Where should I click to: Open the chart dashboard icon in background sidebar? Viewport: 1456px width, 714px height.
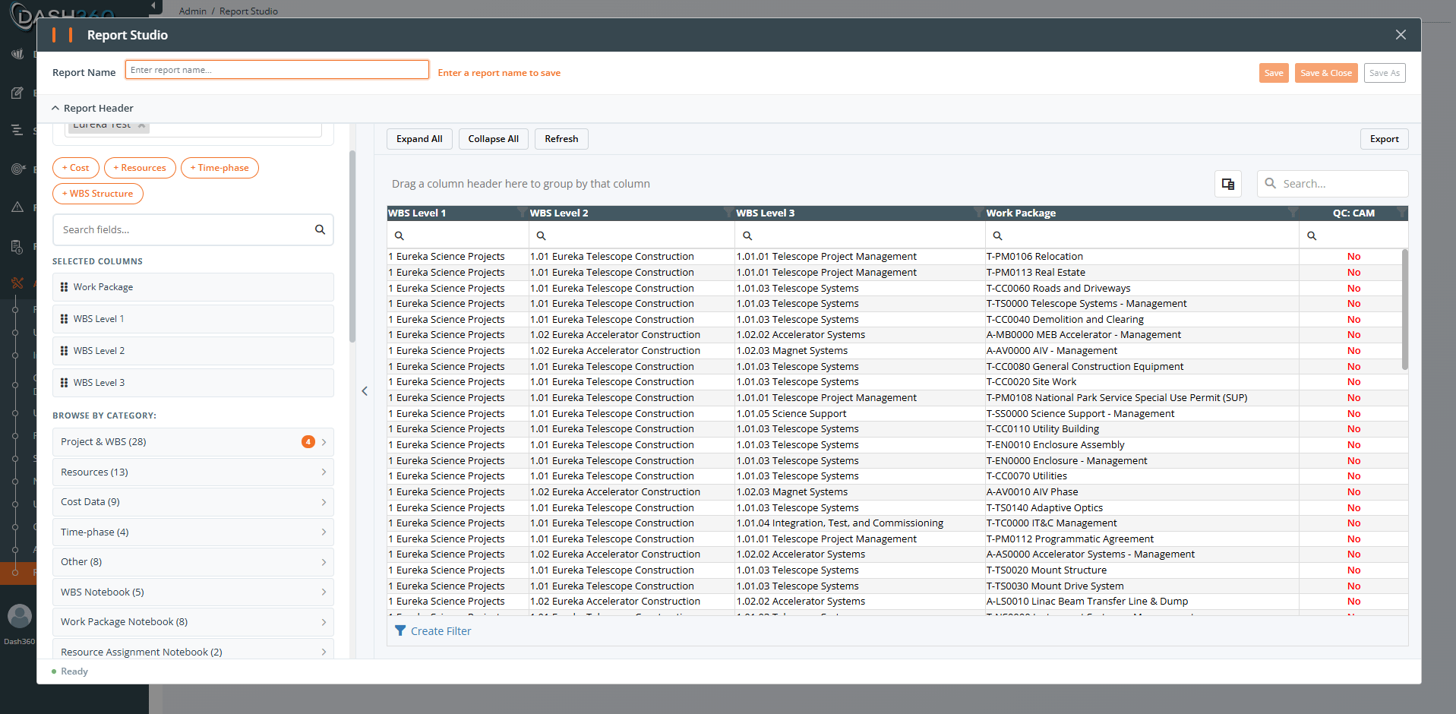(17, 54)
